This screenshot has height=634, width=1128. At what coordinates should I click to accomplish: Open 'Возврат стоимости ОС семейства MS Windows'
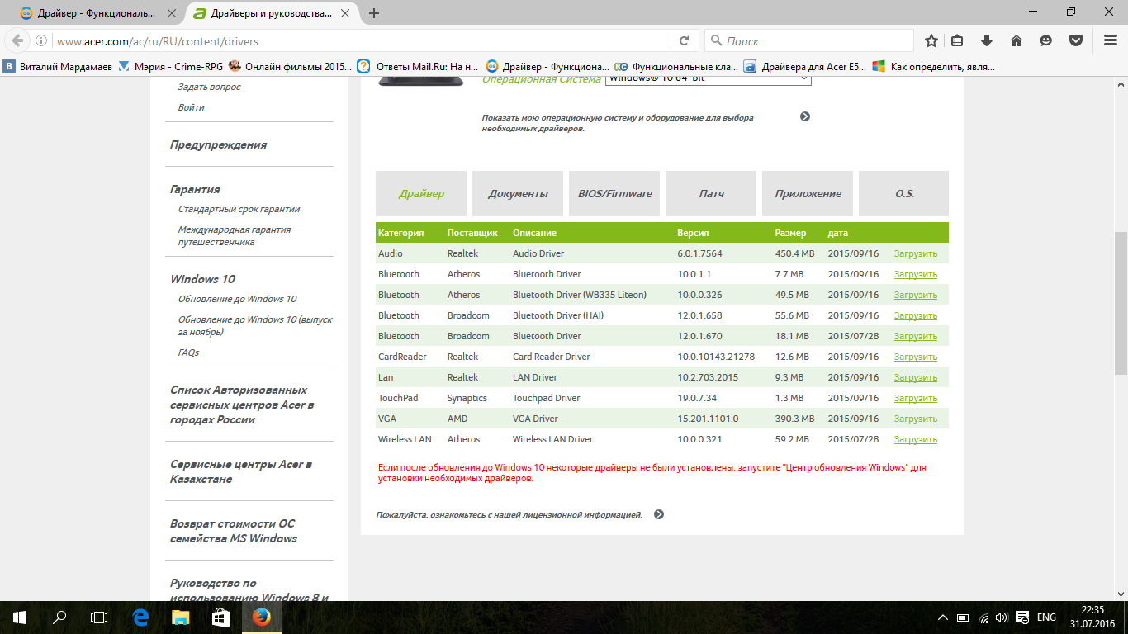234,531
